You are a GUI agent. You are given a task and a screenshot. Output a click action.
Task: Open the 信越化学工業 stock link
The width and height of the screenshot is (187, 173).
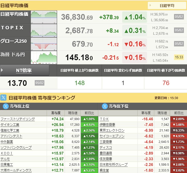point(10,130)
